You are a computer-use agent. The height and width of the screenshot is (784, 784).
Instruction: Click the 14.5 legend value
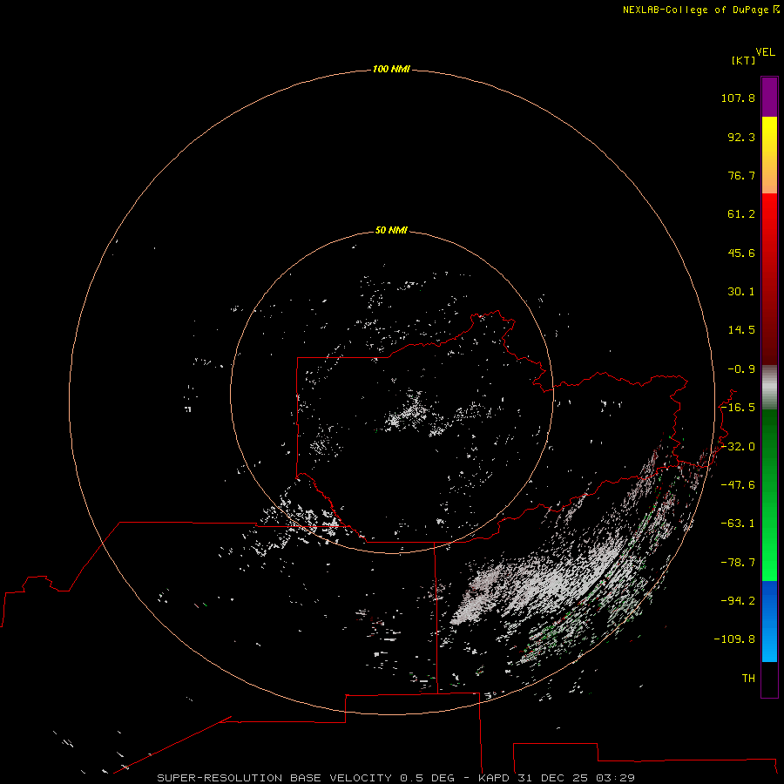[741, 330]
